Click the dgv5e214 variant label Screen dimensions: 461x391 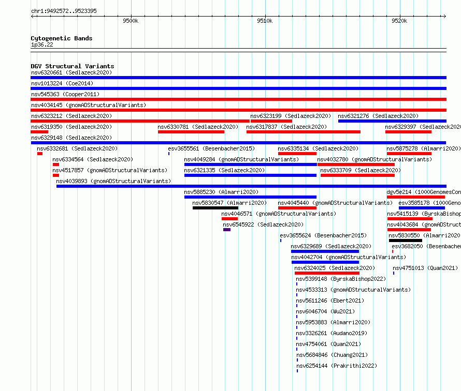424,192
